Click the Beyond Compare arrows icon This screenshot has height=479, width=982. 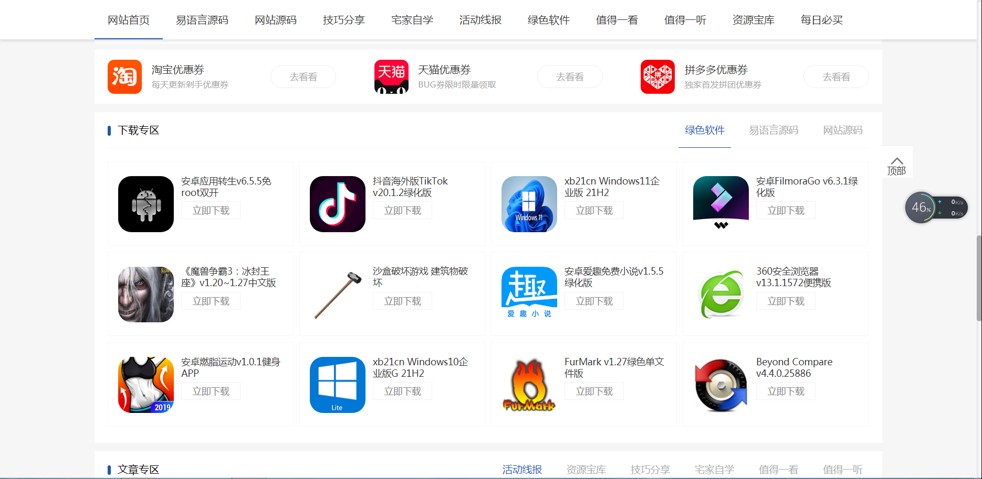pyautogui.click(x=720, y=384)
